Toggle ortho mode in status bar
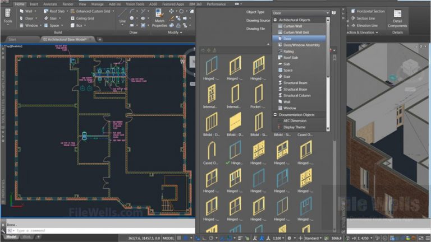The width and height of the screenshot is (431, 242). [204, 238]
